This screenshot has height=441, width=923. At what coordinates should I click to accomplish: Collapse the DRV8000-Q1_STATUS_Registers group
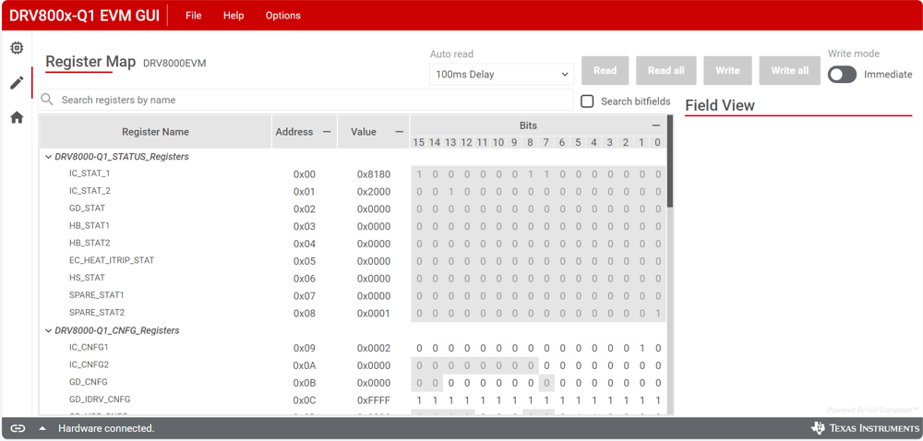pyautogui.click(x=49, y=157)
